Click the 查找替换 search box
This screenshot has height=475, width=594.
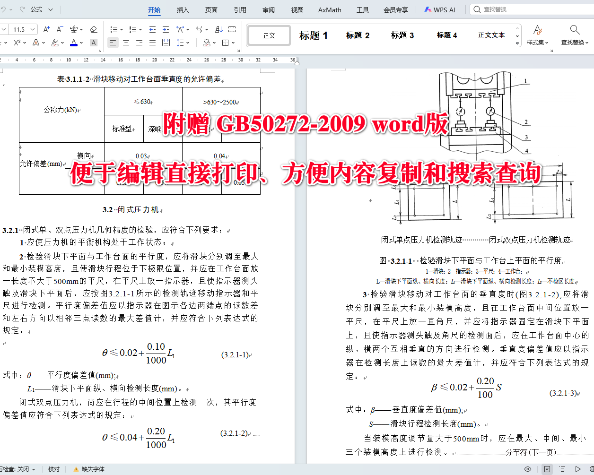click(532, 9)
